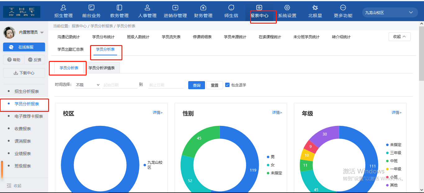The image size is (424, 193).
Task: Open 教务管理 module icon
Action: (x=119, y=7)
